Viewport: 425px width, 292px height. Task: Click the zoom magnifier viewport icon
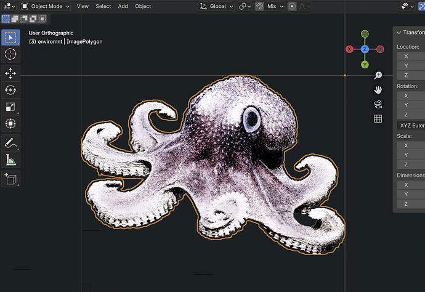tap(378, 75)
